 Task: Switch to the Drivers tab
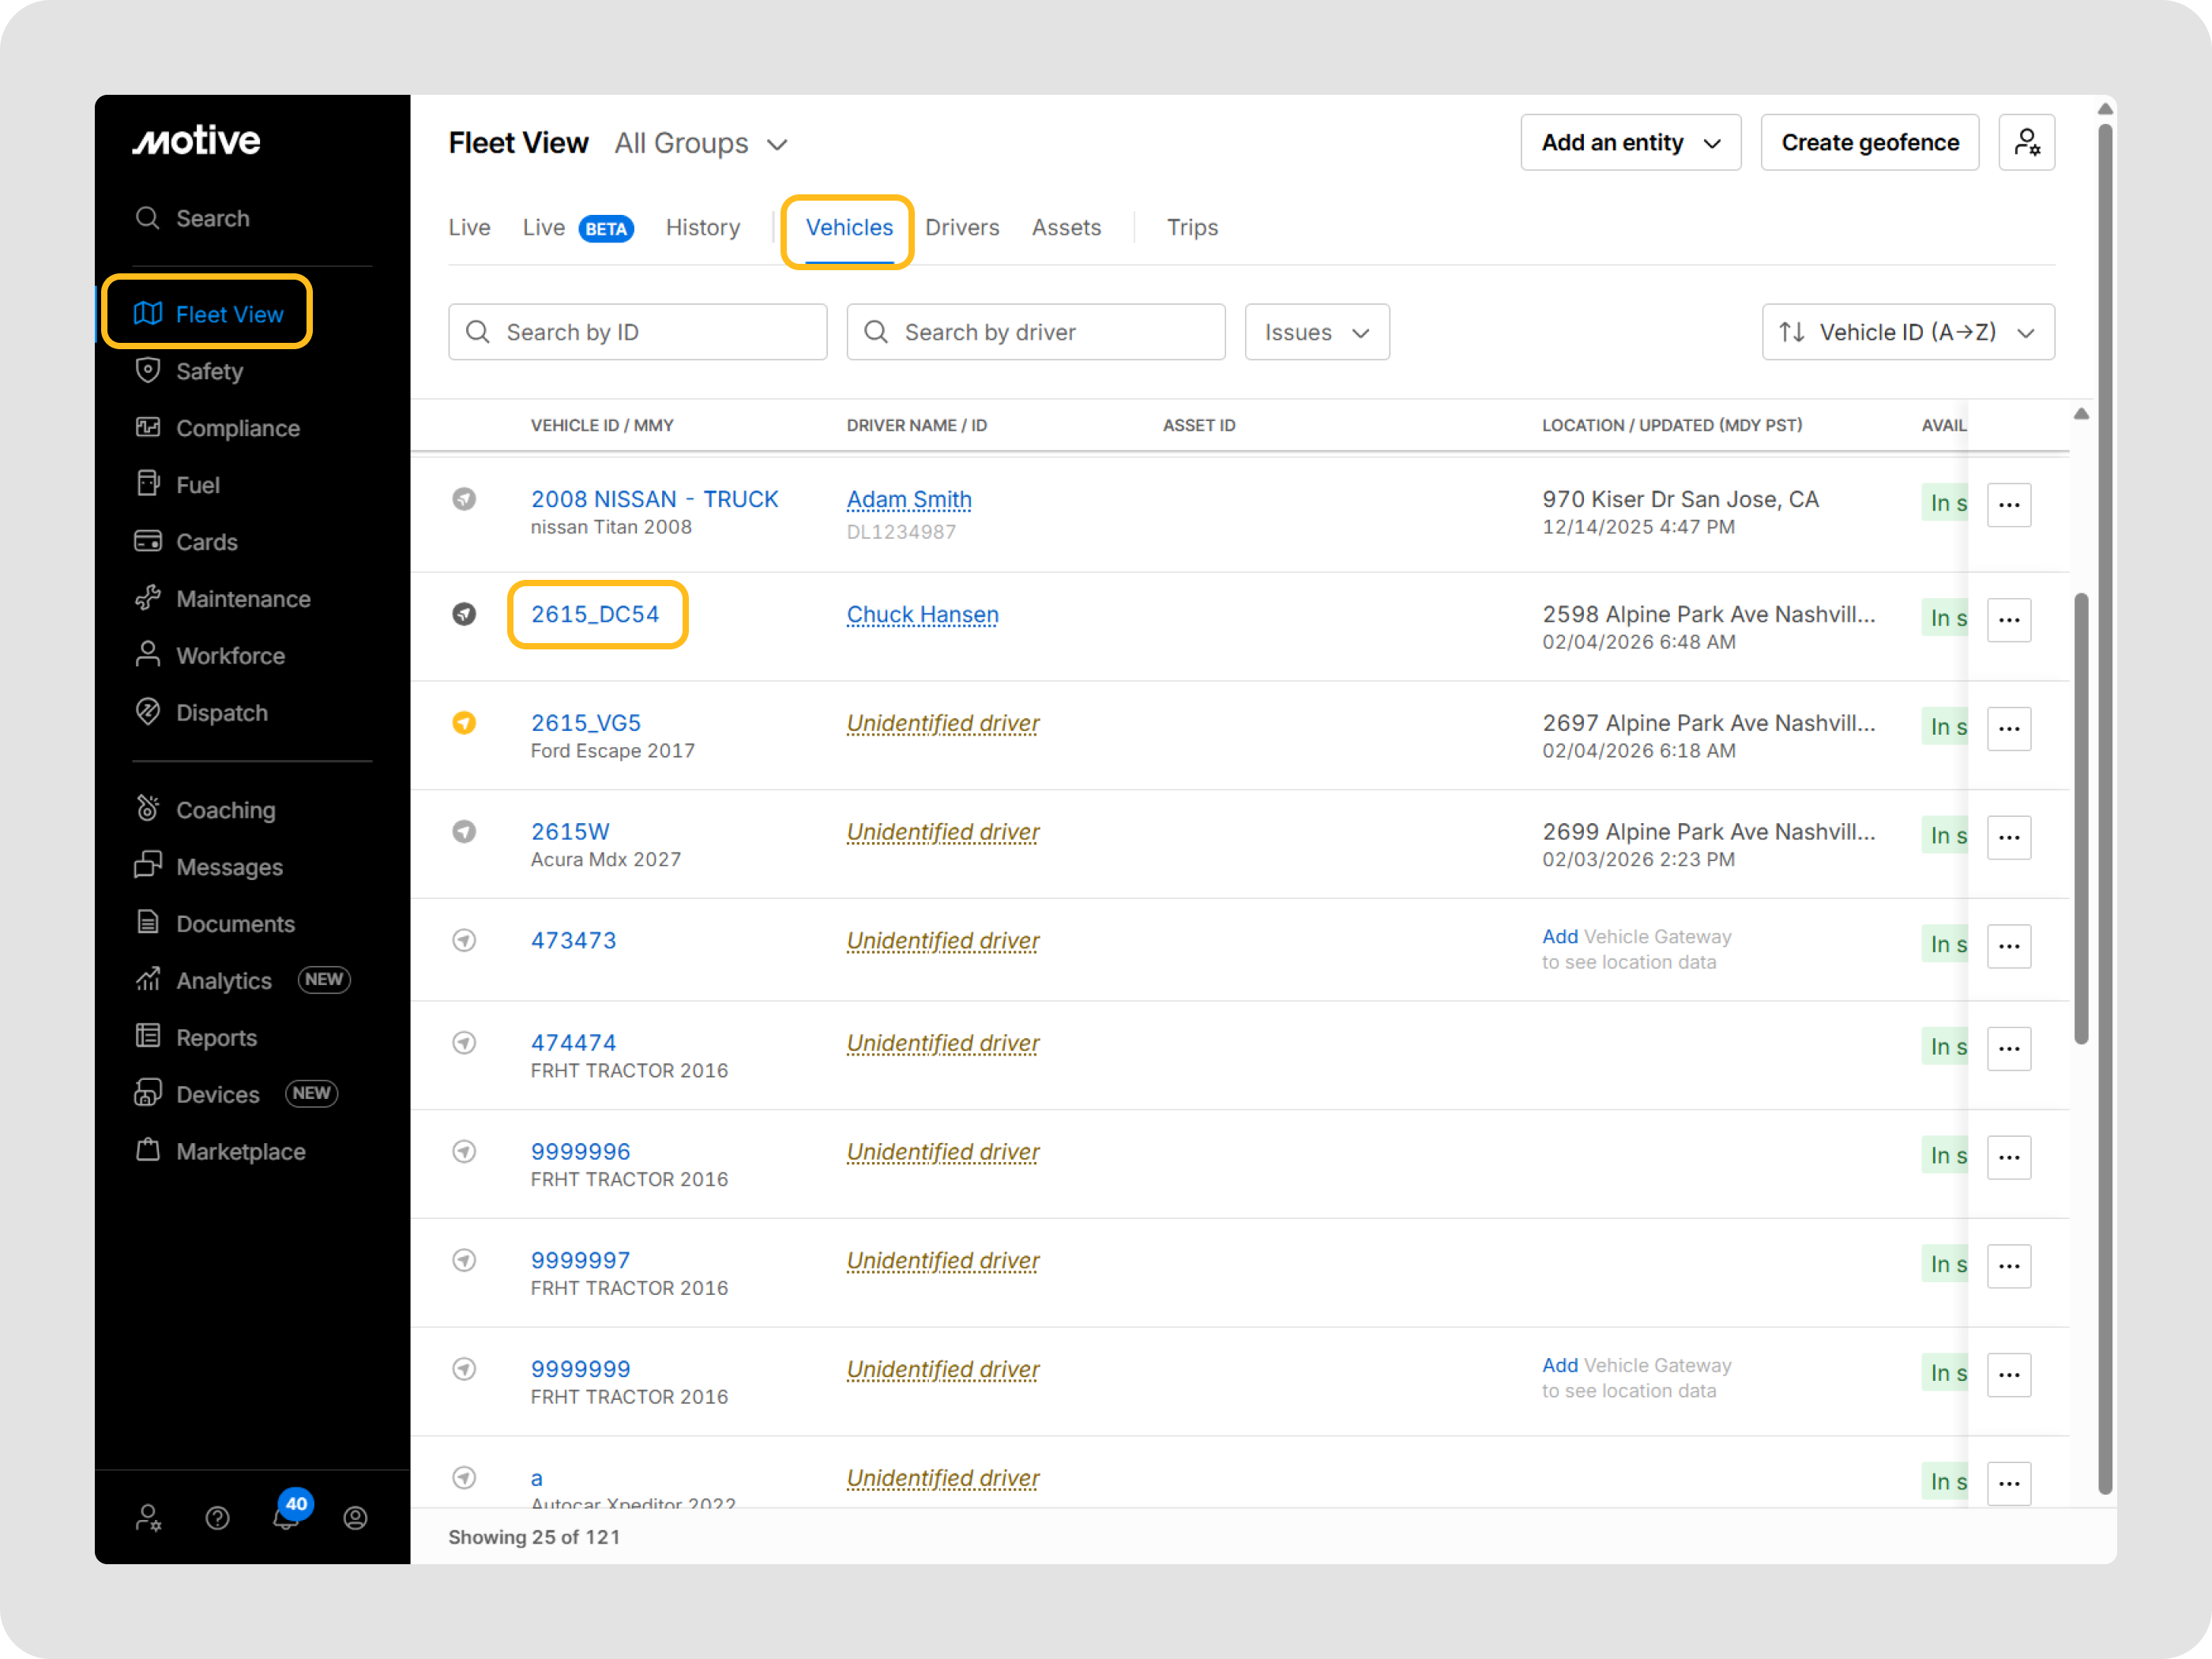[962, 228]
